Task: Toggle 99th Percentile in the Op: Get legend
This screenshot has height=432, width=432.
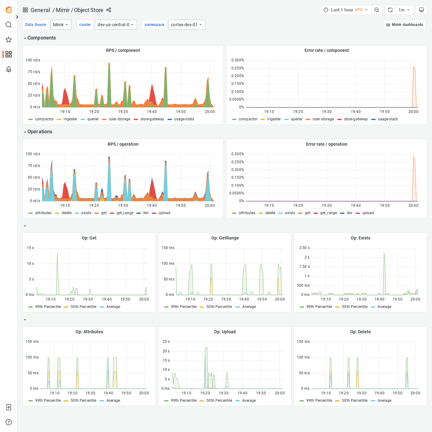Action: (x=47, y=306)
